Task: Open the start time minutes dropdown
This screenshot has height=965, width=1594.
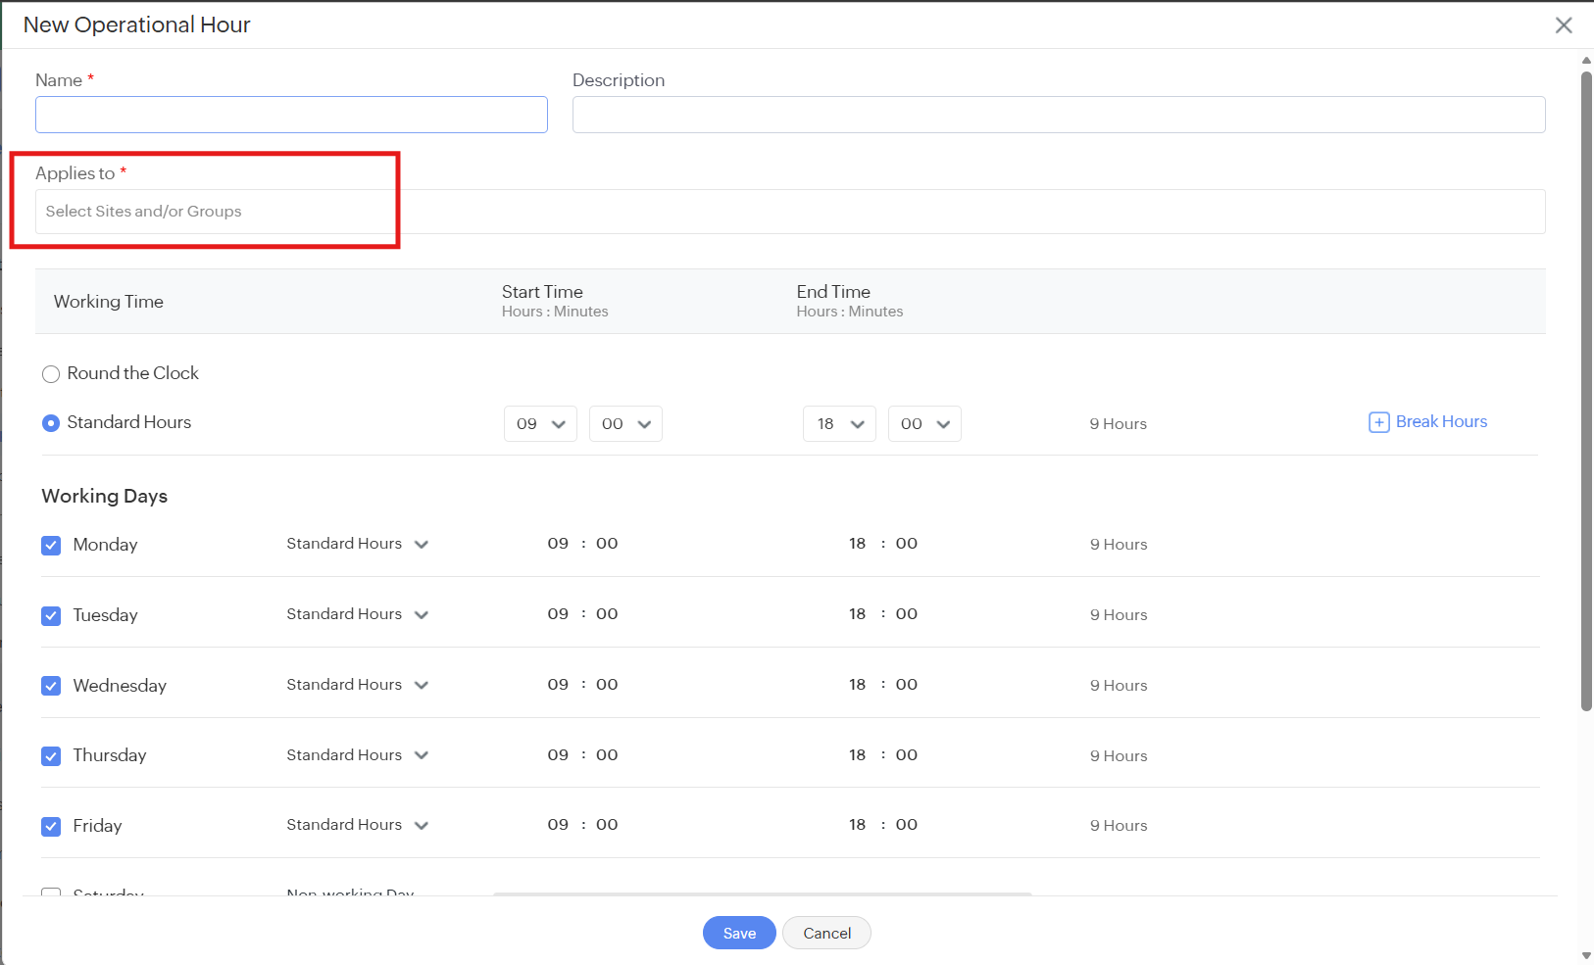Action: (625, 423)
